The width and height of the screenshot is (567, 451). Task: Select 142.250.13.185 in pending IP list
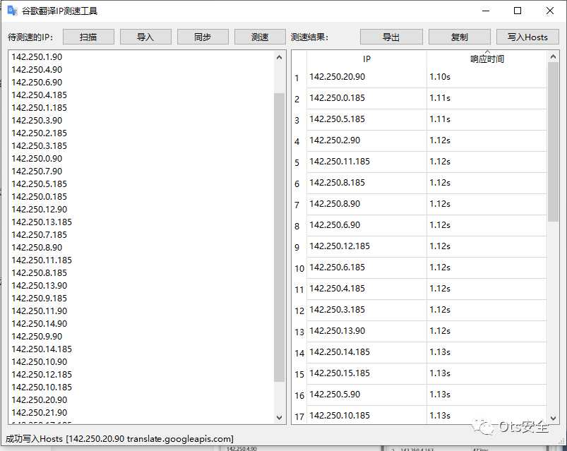[42, 222]
